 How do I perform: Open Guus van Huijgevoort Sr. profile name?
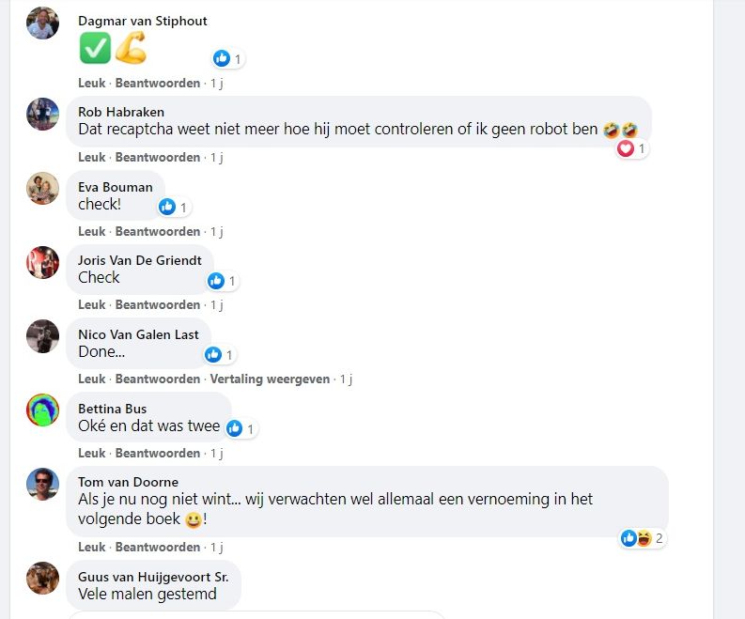[153, 577]
